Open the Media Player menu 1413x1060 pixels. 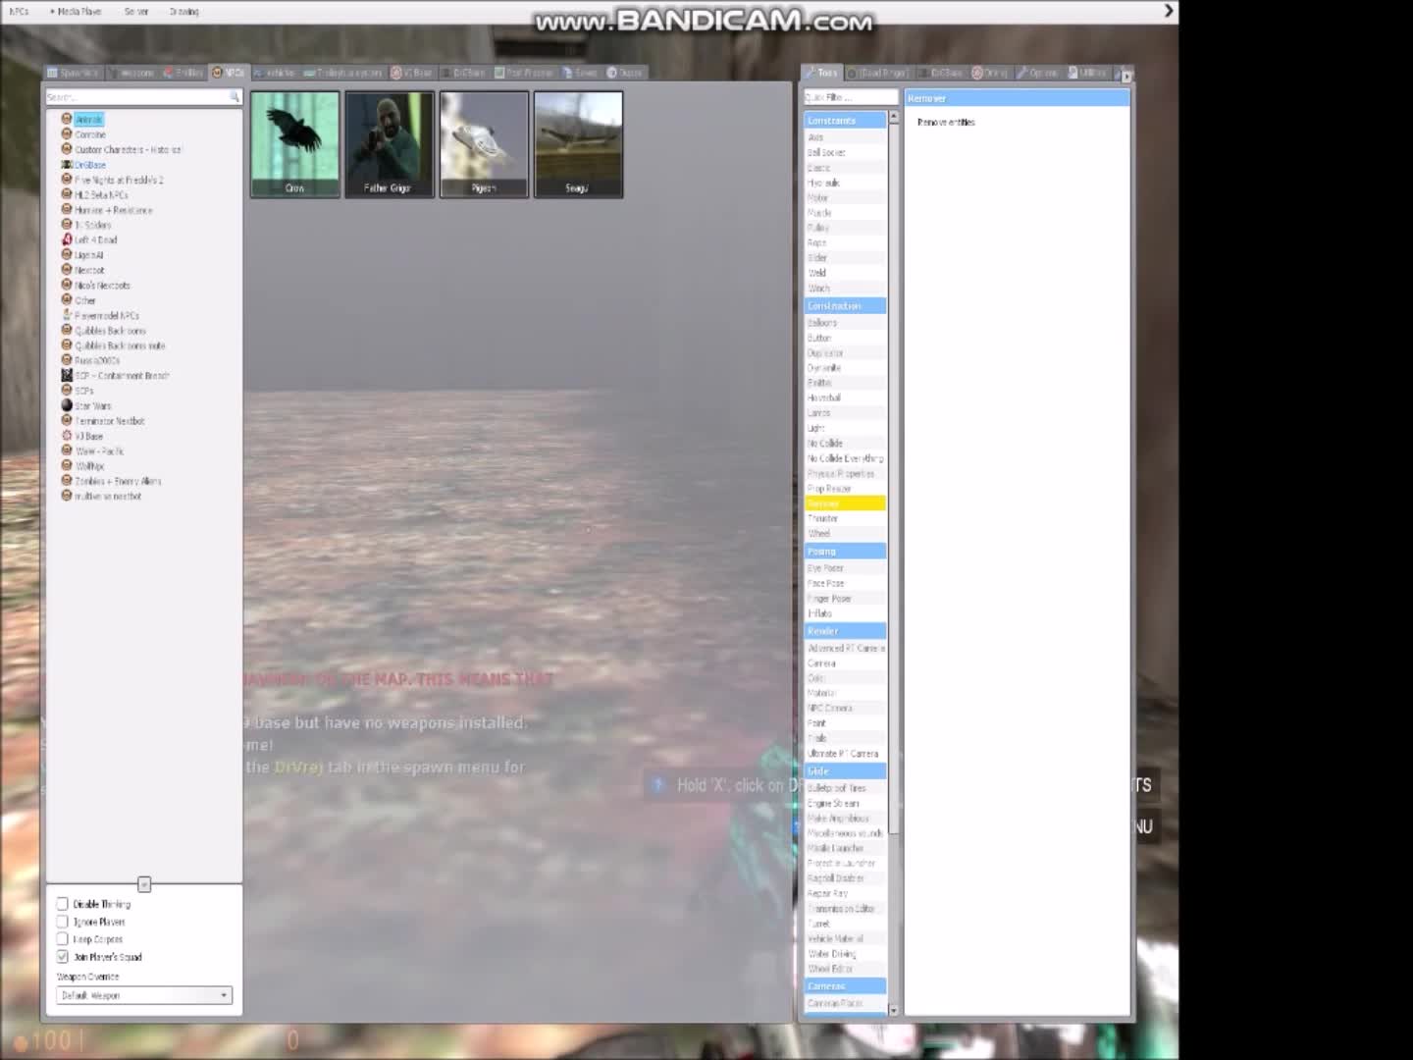[76, 12]
